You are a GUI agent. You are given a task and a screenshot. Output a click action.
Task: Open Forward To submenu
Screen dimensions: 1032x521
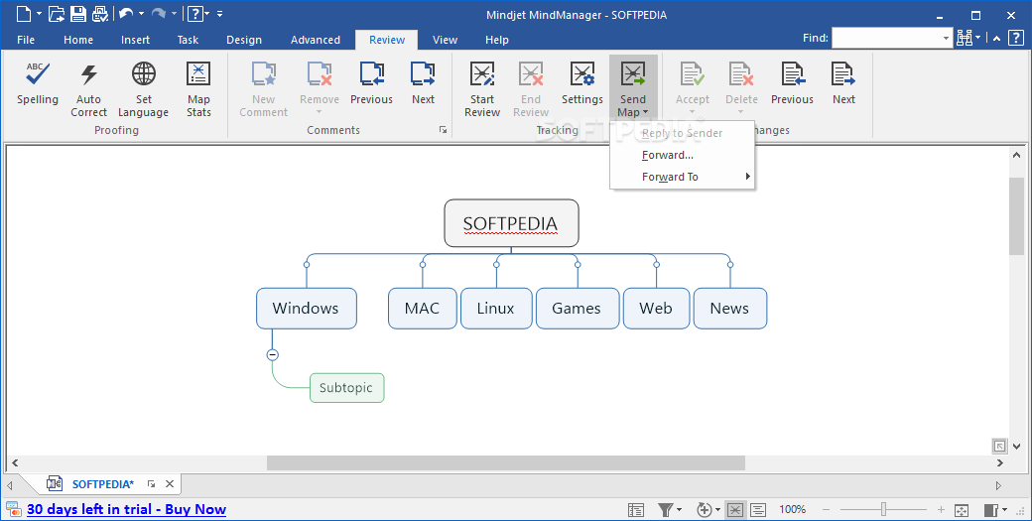[x=682, y=177]
